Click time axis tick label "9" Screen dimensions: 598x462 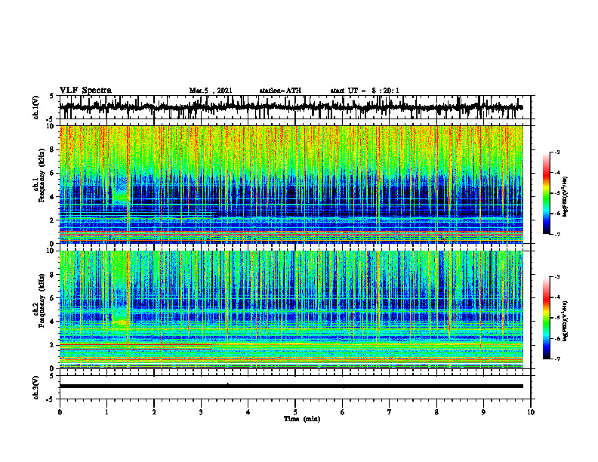483,412
